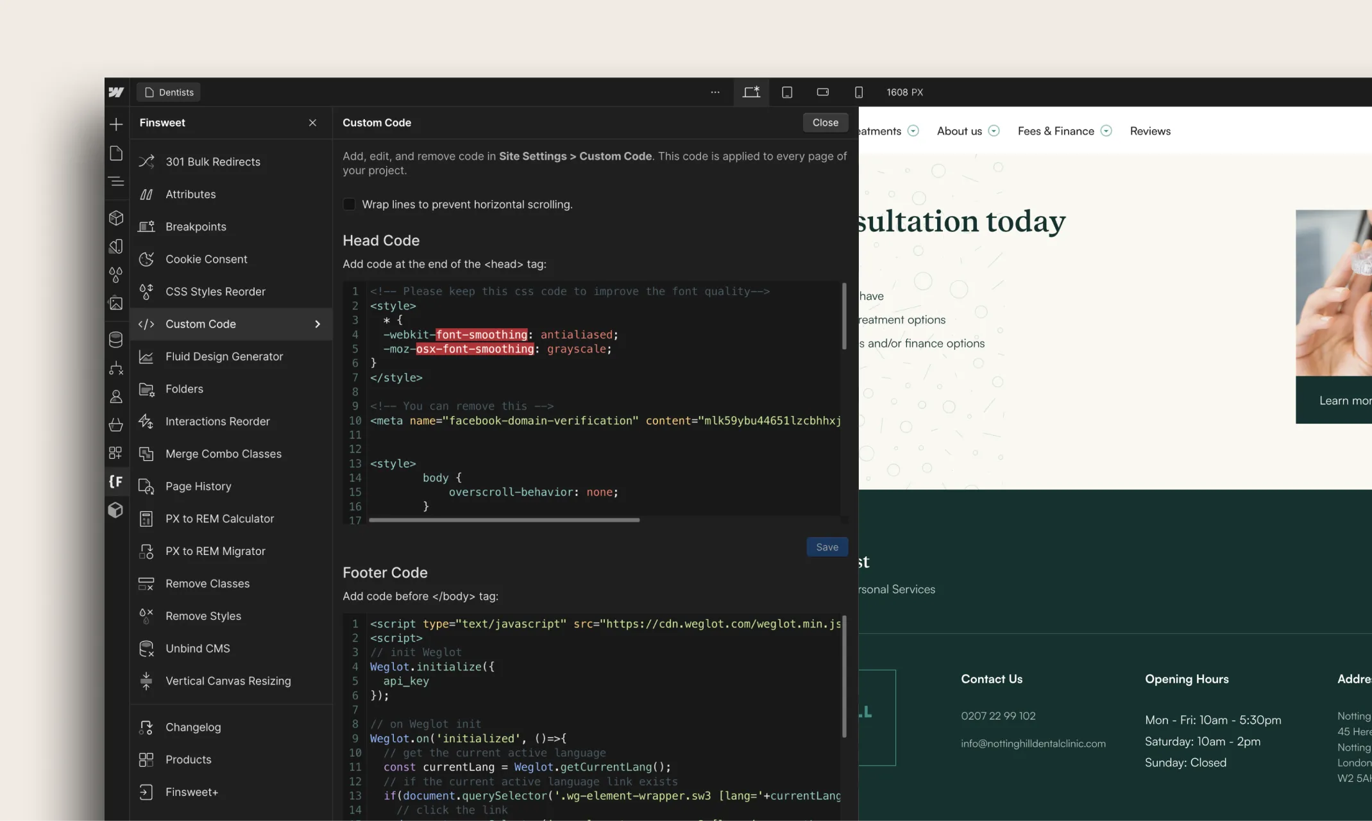The image size is (1372, 821).
Task: Click the Head Code horizontal scrollbar
Action: 504,520
